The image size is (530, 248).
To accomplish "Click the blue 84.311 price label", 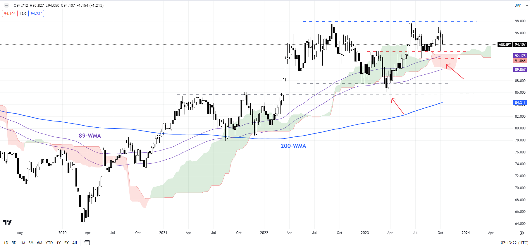I will point(520,103).
